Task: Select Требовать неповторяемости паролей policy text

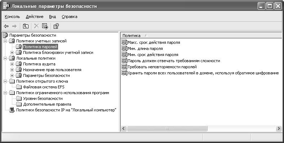Action: [x=162, y=67]
